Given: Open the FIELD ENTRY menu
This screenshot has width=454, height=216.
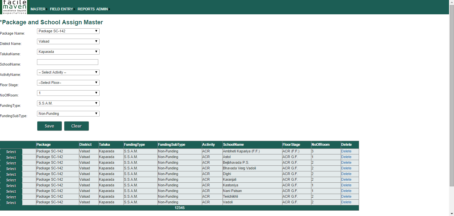Looking at the screenshot, I should [x=62, y=9].
